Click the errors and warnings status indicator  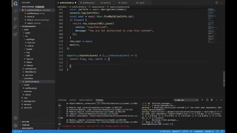tap(18, 132)
